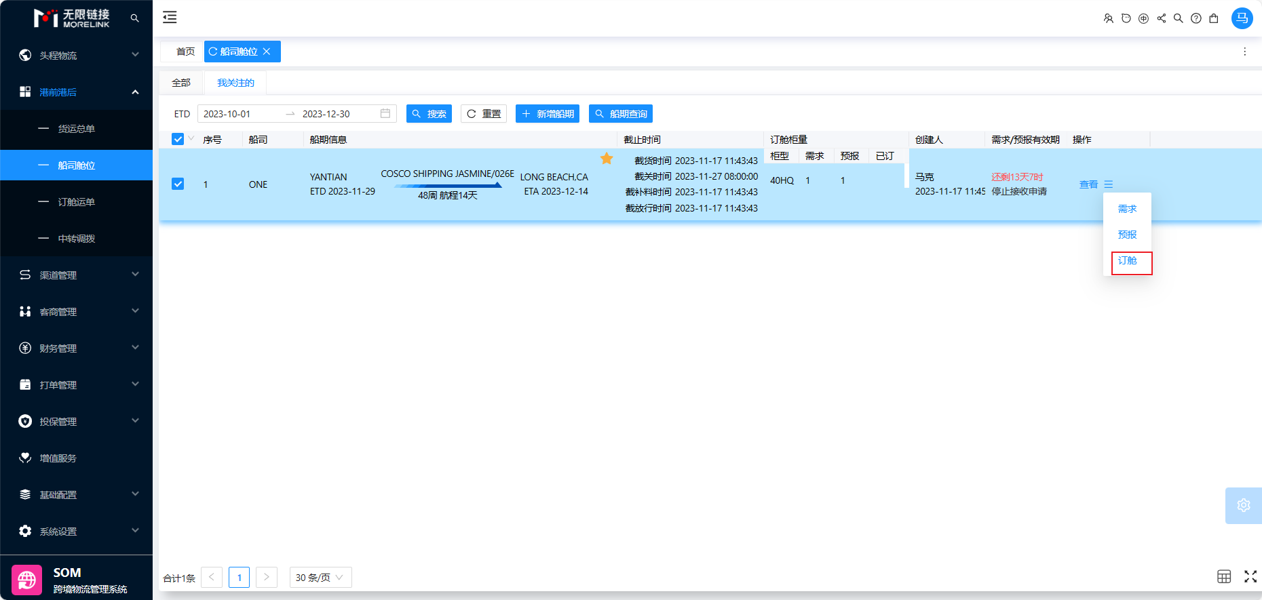Toggle the header select-all checkbox
This screenshot has width=1262, height=600.
pyautogui.click(x=178, y=139)
